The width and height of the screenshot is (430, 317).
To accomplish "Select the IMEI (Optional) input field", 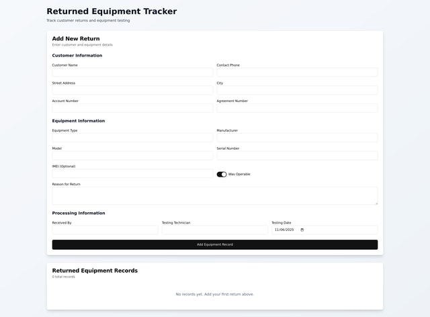I will click(132, 173).
